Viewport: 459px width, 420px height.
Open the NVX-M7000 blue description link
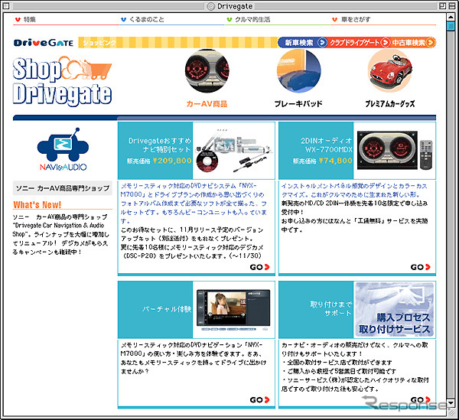194,203
